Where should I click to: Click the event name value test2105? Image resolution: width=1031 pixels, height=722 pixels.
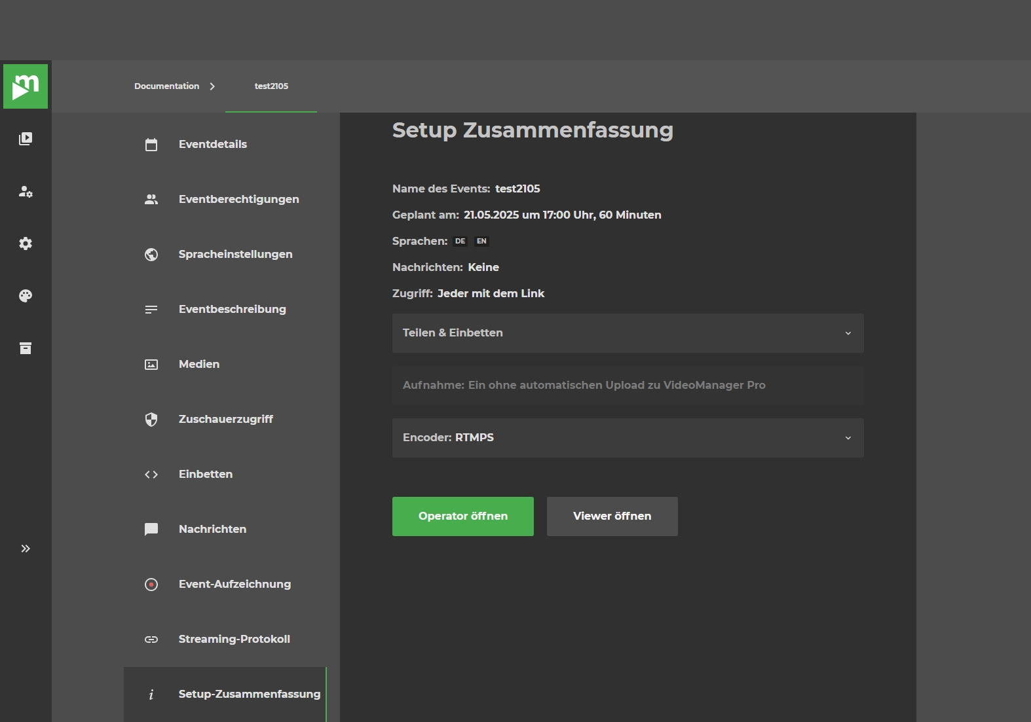517,189
